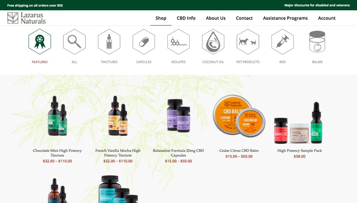Open the Assistance Programs menu
357x203 pixels.
point(285,18)
